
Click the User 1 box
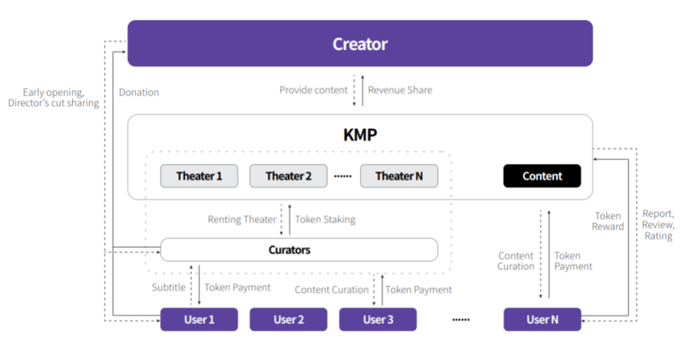[x=199, y=320]
